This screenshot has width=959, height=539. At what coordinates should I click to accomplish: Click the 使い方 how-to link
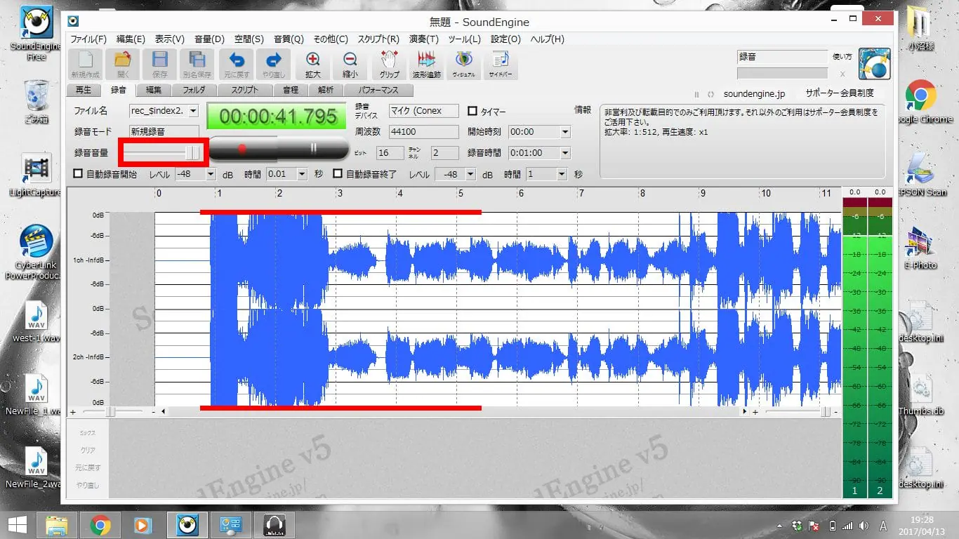(842, 56)
